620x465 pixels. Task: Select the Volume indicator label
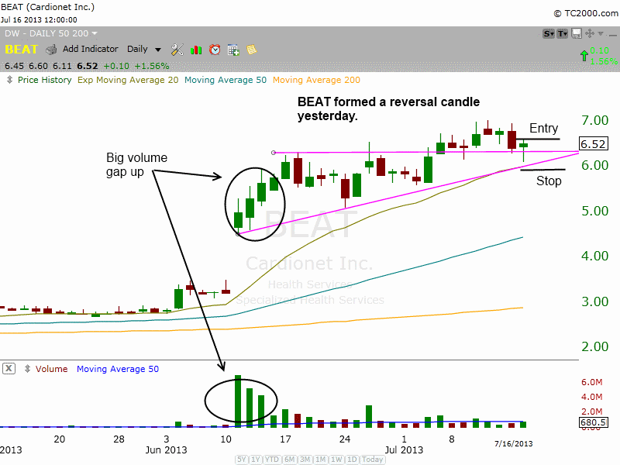(x=51, y=369)
